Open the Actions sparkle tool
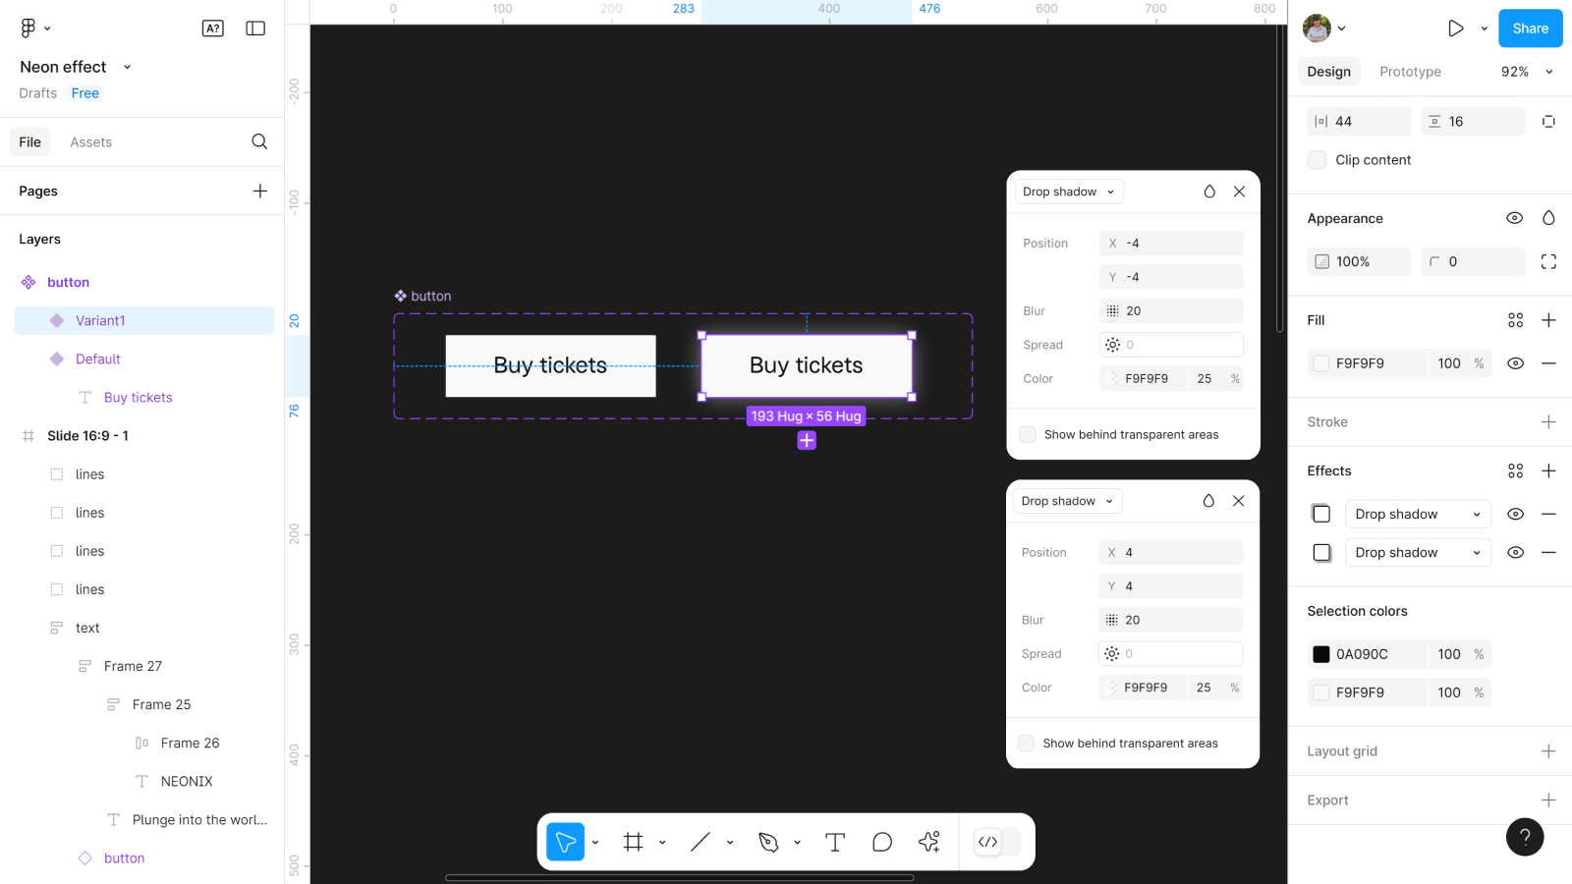This screenshot has height=884, width=1572. (x=928, y=842)
